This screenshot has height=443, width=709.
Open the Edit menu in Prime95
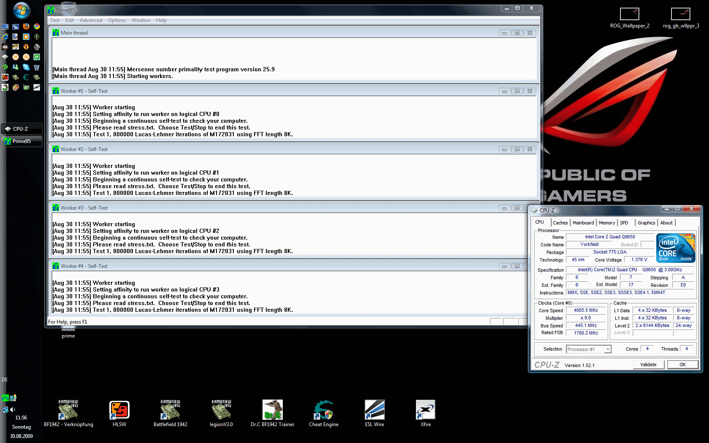[x=70, y=20]
